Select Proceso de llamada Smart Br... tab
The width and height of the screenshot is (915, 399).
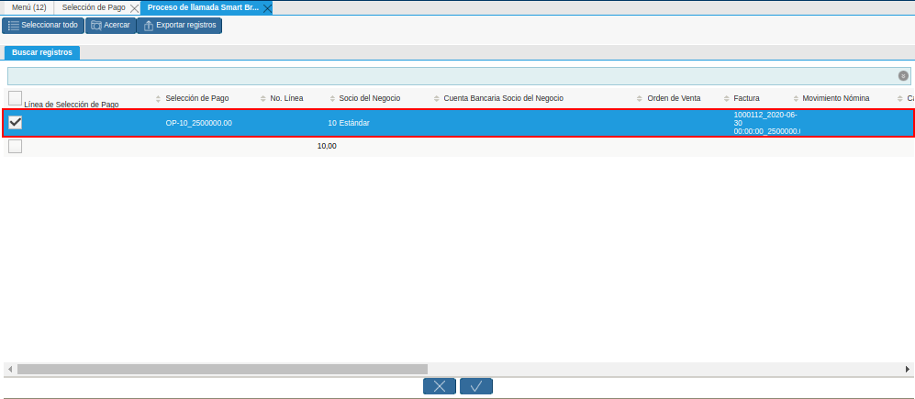(203, 7)
